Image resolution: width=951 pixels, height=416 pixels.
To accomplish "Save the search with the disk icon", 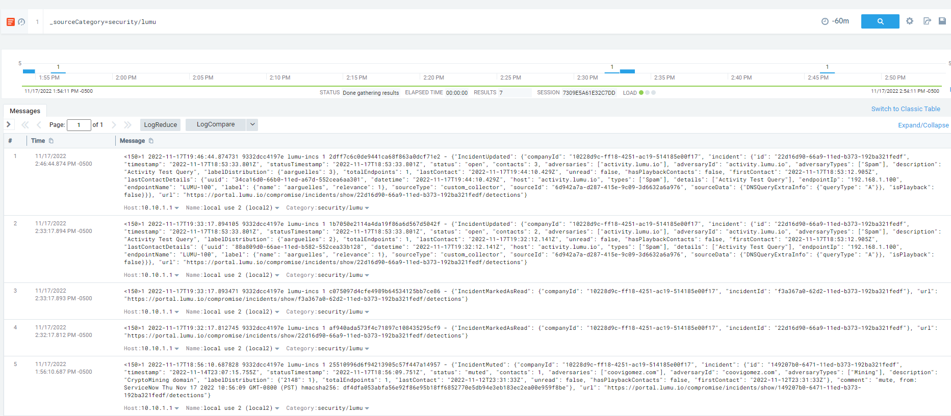I will coord(942,21).
